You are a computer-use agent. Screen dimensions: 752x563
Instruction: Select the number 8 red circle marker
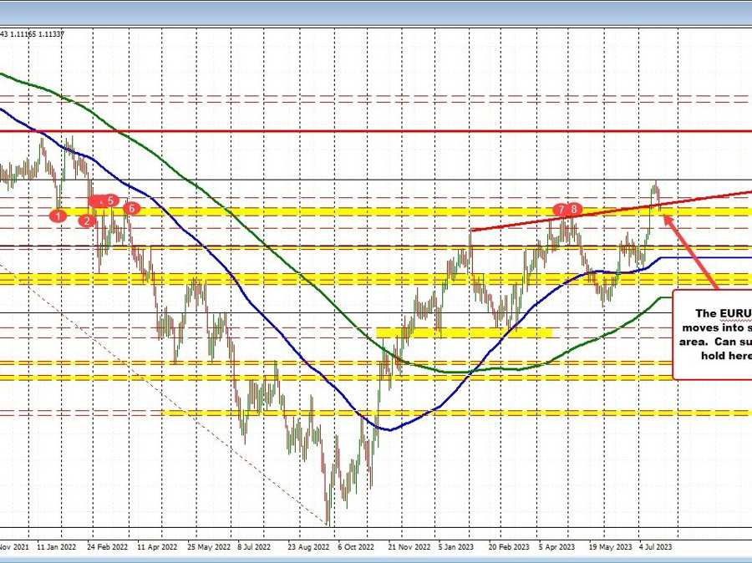(x=572, y=210)
